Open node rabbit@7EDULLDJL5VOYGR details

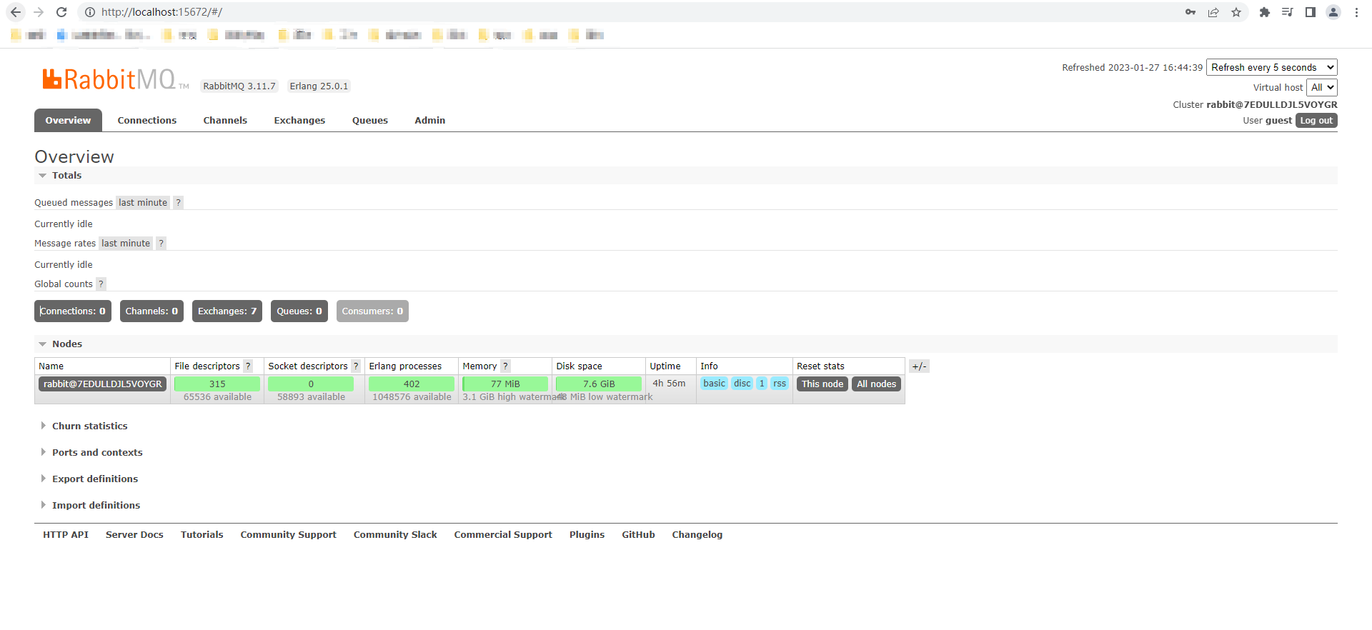point(103,384)
